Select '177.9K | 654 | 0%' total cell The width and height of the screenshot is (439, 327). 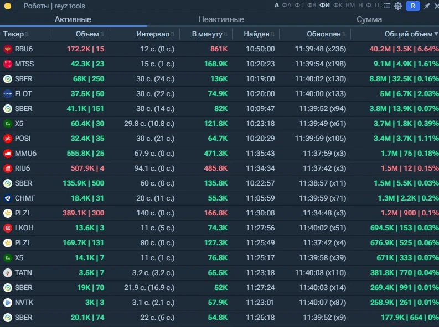coord(410,318)
